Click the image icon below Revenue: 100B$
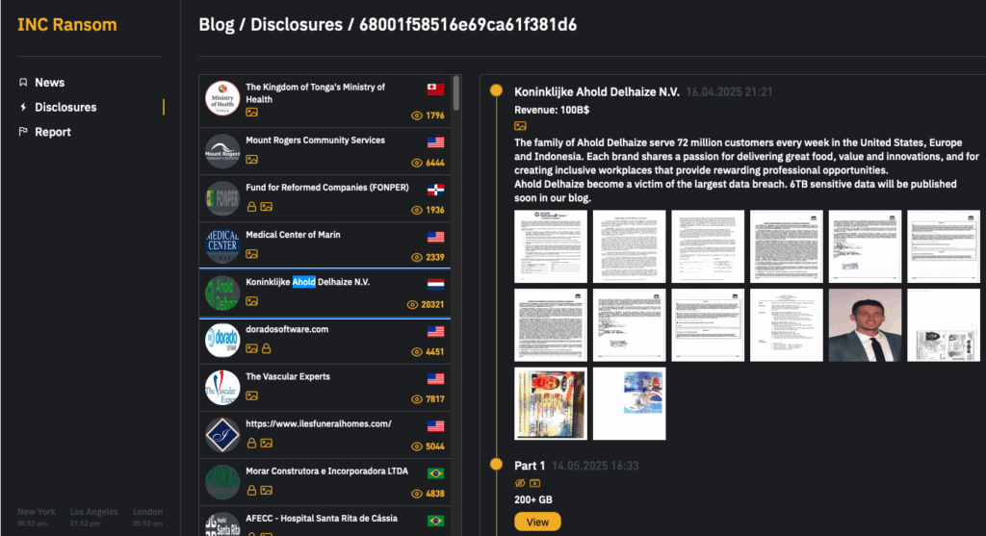 pyautogui.click(x=520, y=126)
